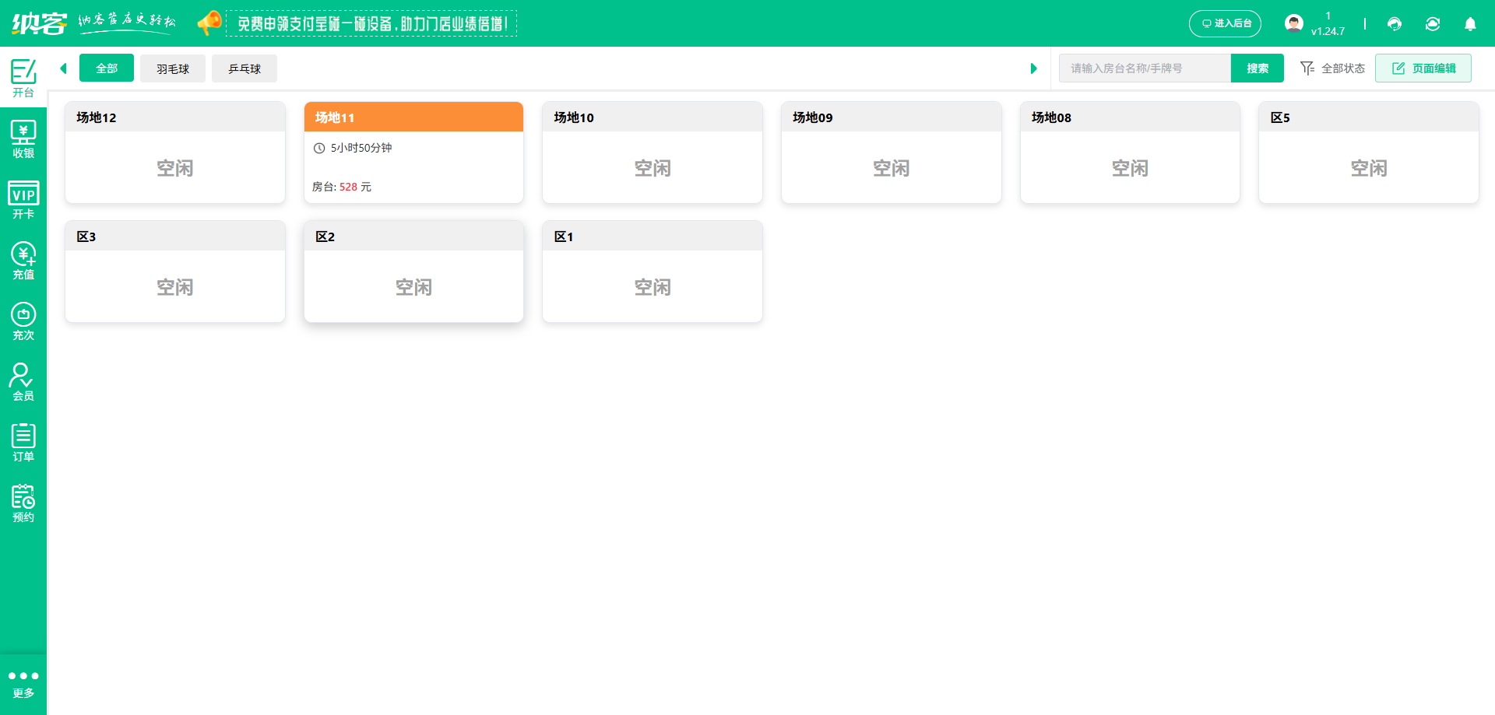Open the 场地12 idle card
The height and width of the screenshot is (715, 1495).
click(175, 152)
